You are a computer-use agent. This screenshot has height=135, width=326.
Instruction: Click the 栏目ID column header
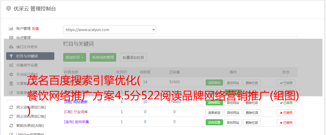(122, 72)
